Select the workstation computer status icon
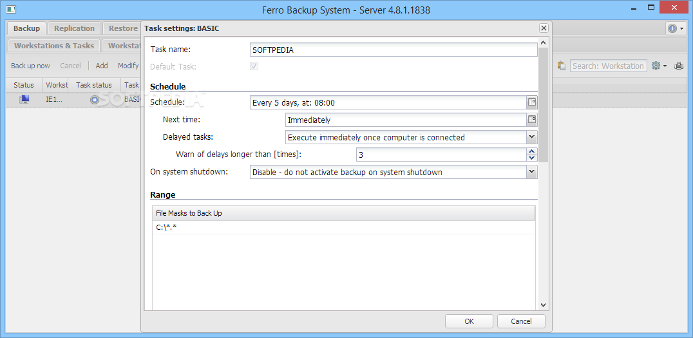 [x=24, y=100]
